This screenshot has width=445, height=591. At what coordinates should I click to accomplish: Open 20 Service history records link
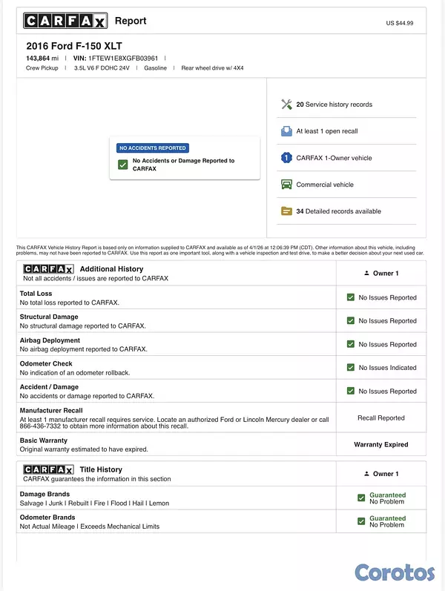click(x=334, y=105)
